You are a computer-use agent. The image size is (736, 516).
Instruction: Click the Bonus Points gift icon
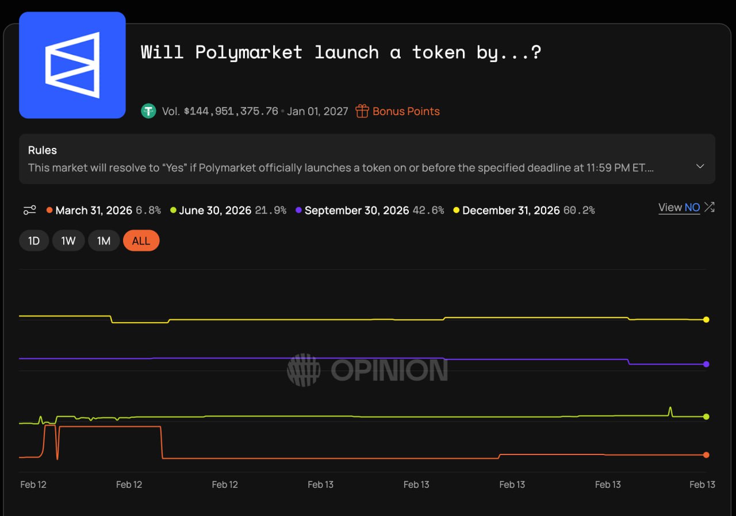coord(362,111)
